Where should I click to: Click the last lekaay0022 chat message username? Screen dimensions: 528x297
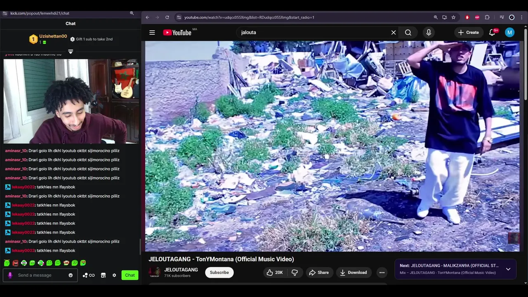click(23, 250)
